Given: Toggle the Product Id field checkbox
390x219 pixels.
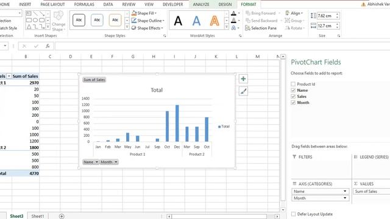Looking at the screenshot, I should tap(293, 84).
